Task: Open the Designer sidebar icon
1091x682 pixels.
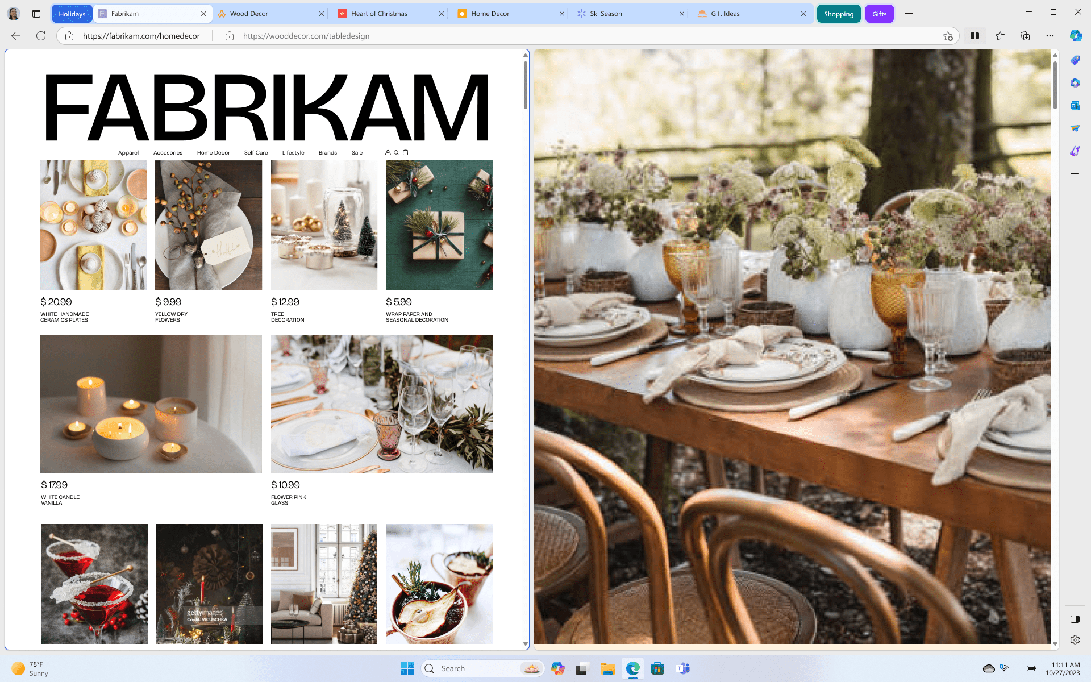Action: click(x=1075, y=151)
